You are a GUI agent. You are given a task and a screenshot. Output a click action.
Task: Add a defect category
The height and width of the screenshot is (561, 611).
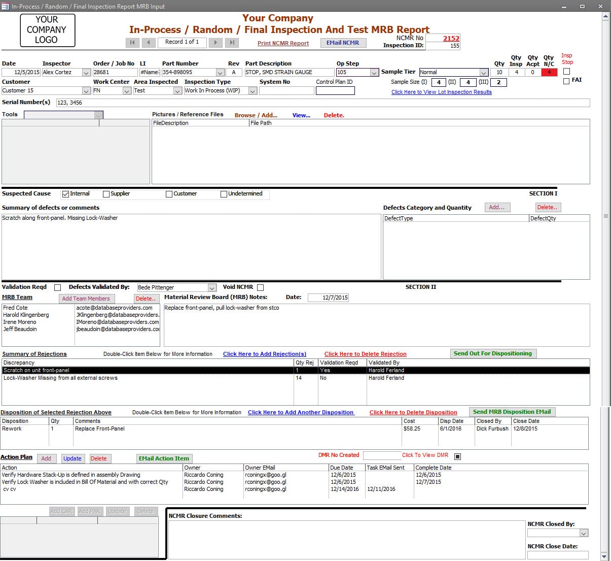pos(497,207)
